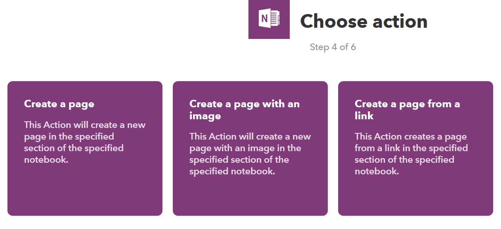This screenshot has height=229, width=501.
Task: Click the description mentioning image in specified section
Action: [x=250, y=154]
